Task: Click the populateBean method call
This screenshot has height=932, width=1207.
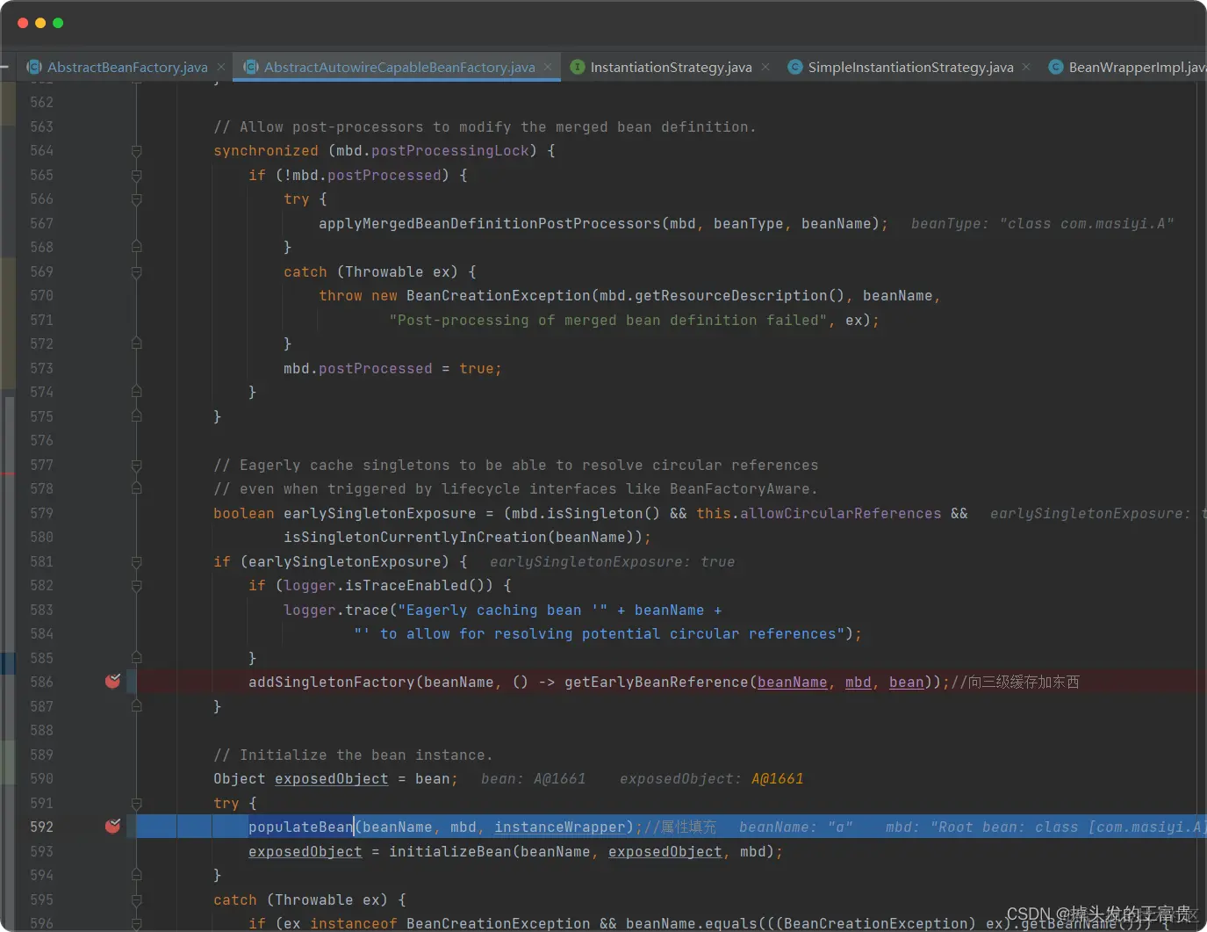Action: [x=300, y=827]
